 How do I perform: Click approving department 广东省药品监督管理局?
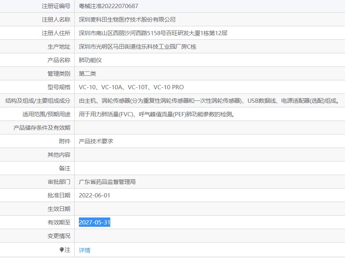[107, 182]
